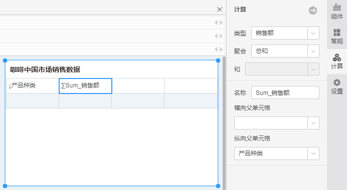Click the 名称 field containing Sum_销售额
The width and height of the screenshot is (348, 190).
pos(285,92)
